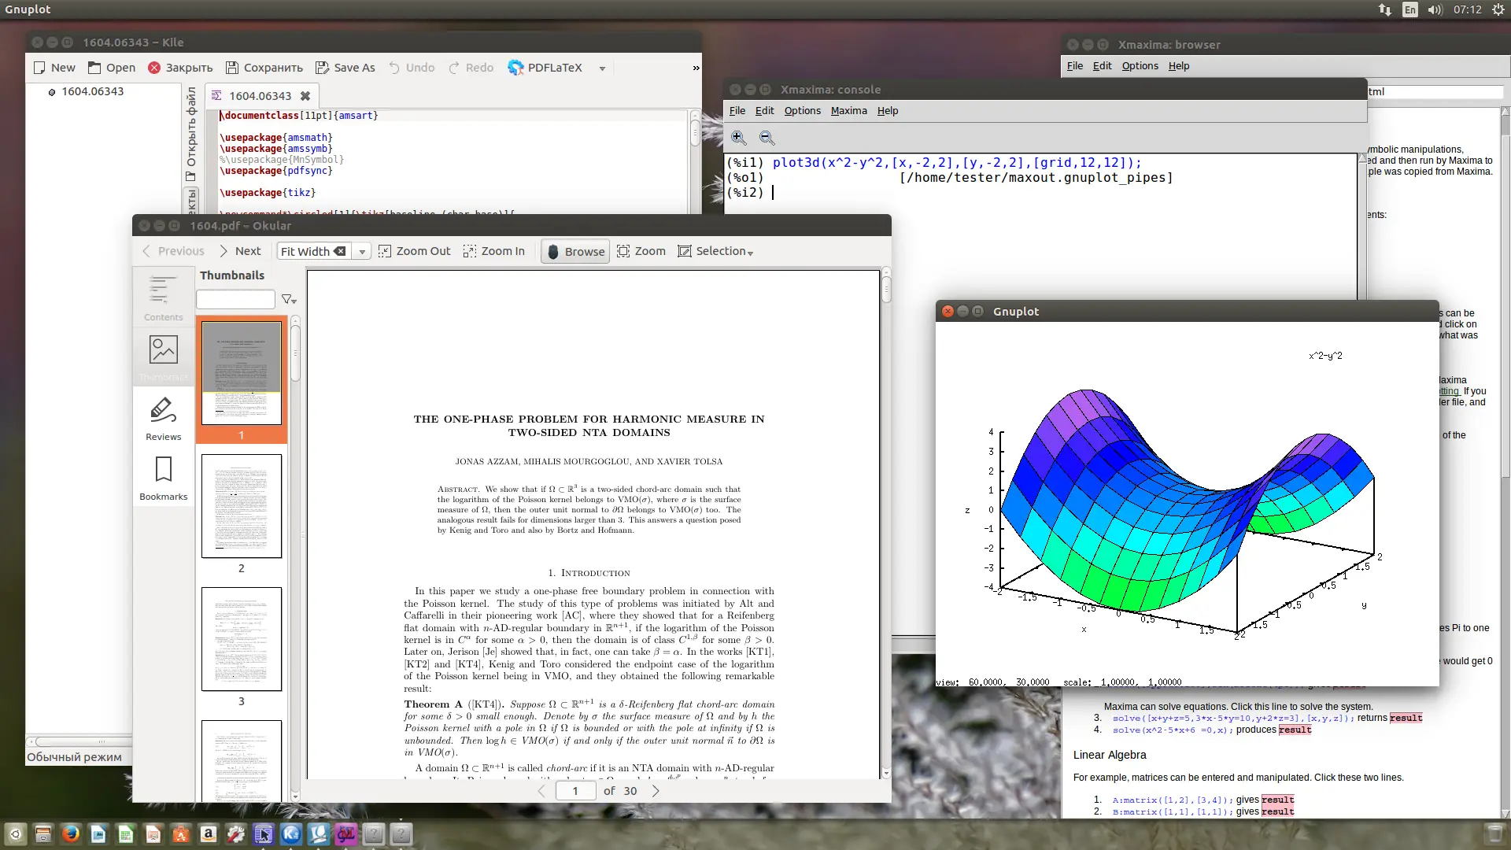Viewport: 1511px width, 850px height.
Task: Expand the Fit Width zoom dropdown arrow
Action: pos(362,252)
